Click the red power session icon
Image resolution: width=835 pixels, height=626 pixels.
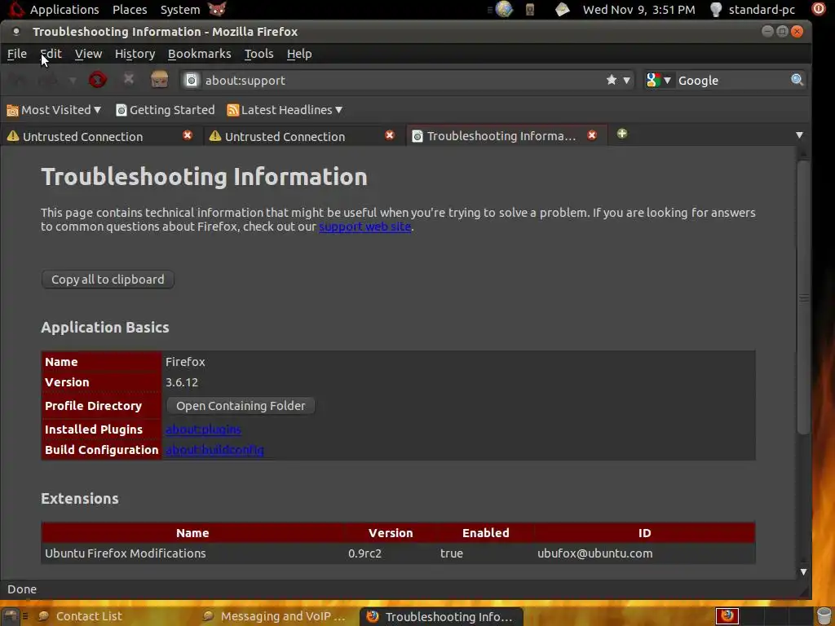(818, 9)
